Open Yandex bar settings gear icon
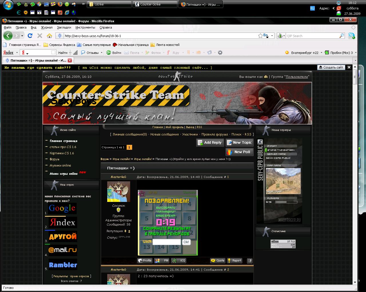 click(x=220, y=52)
